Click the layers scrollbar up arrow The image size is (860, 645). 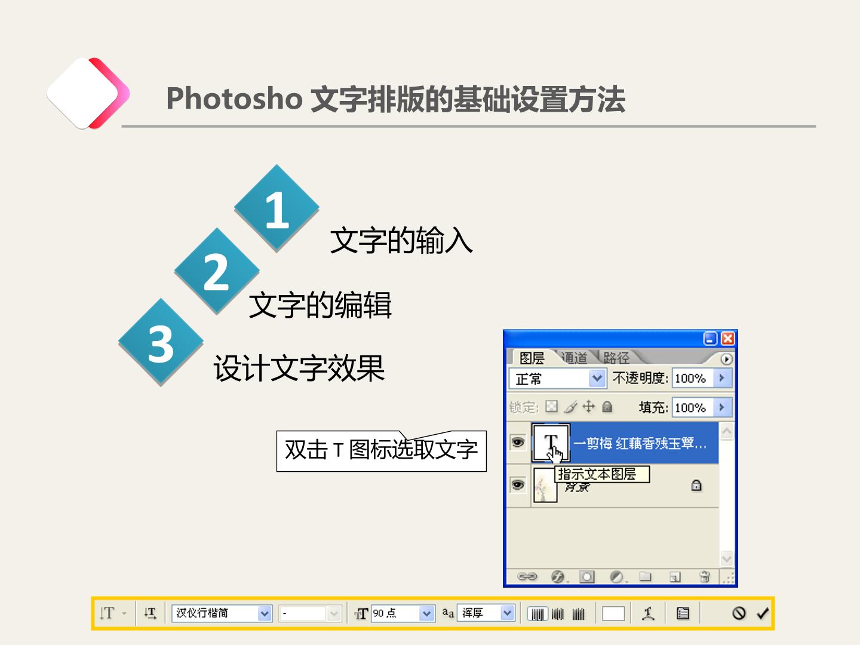click(x=726, y=431)
